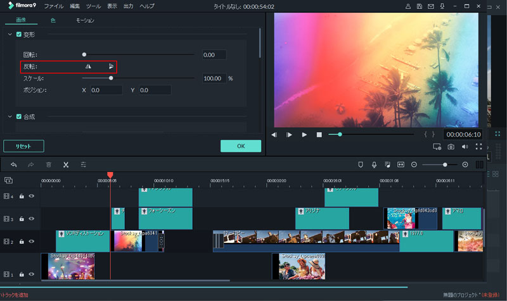Click the delete trash icon
This screenshot has height=301, width=507.
49,165
